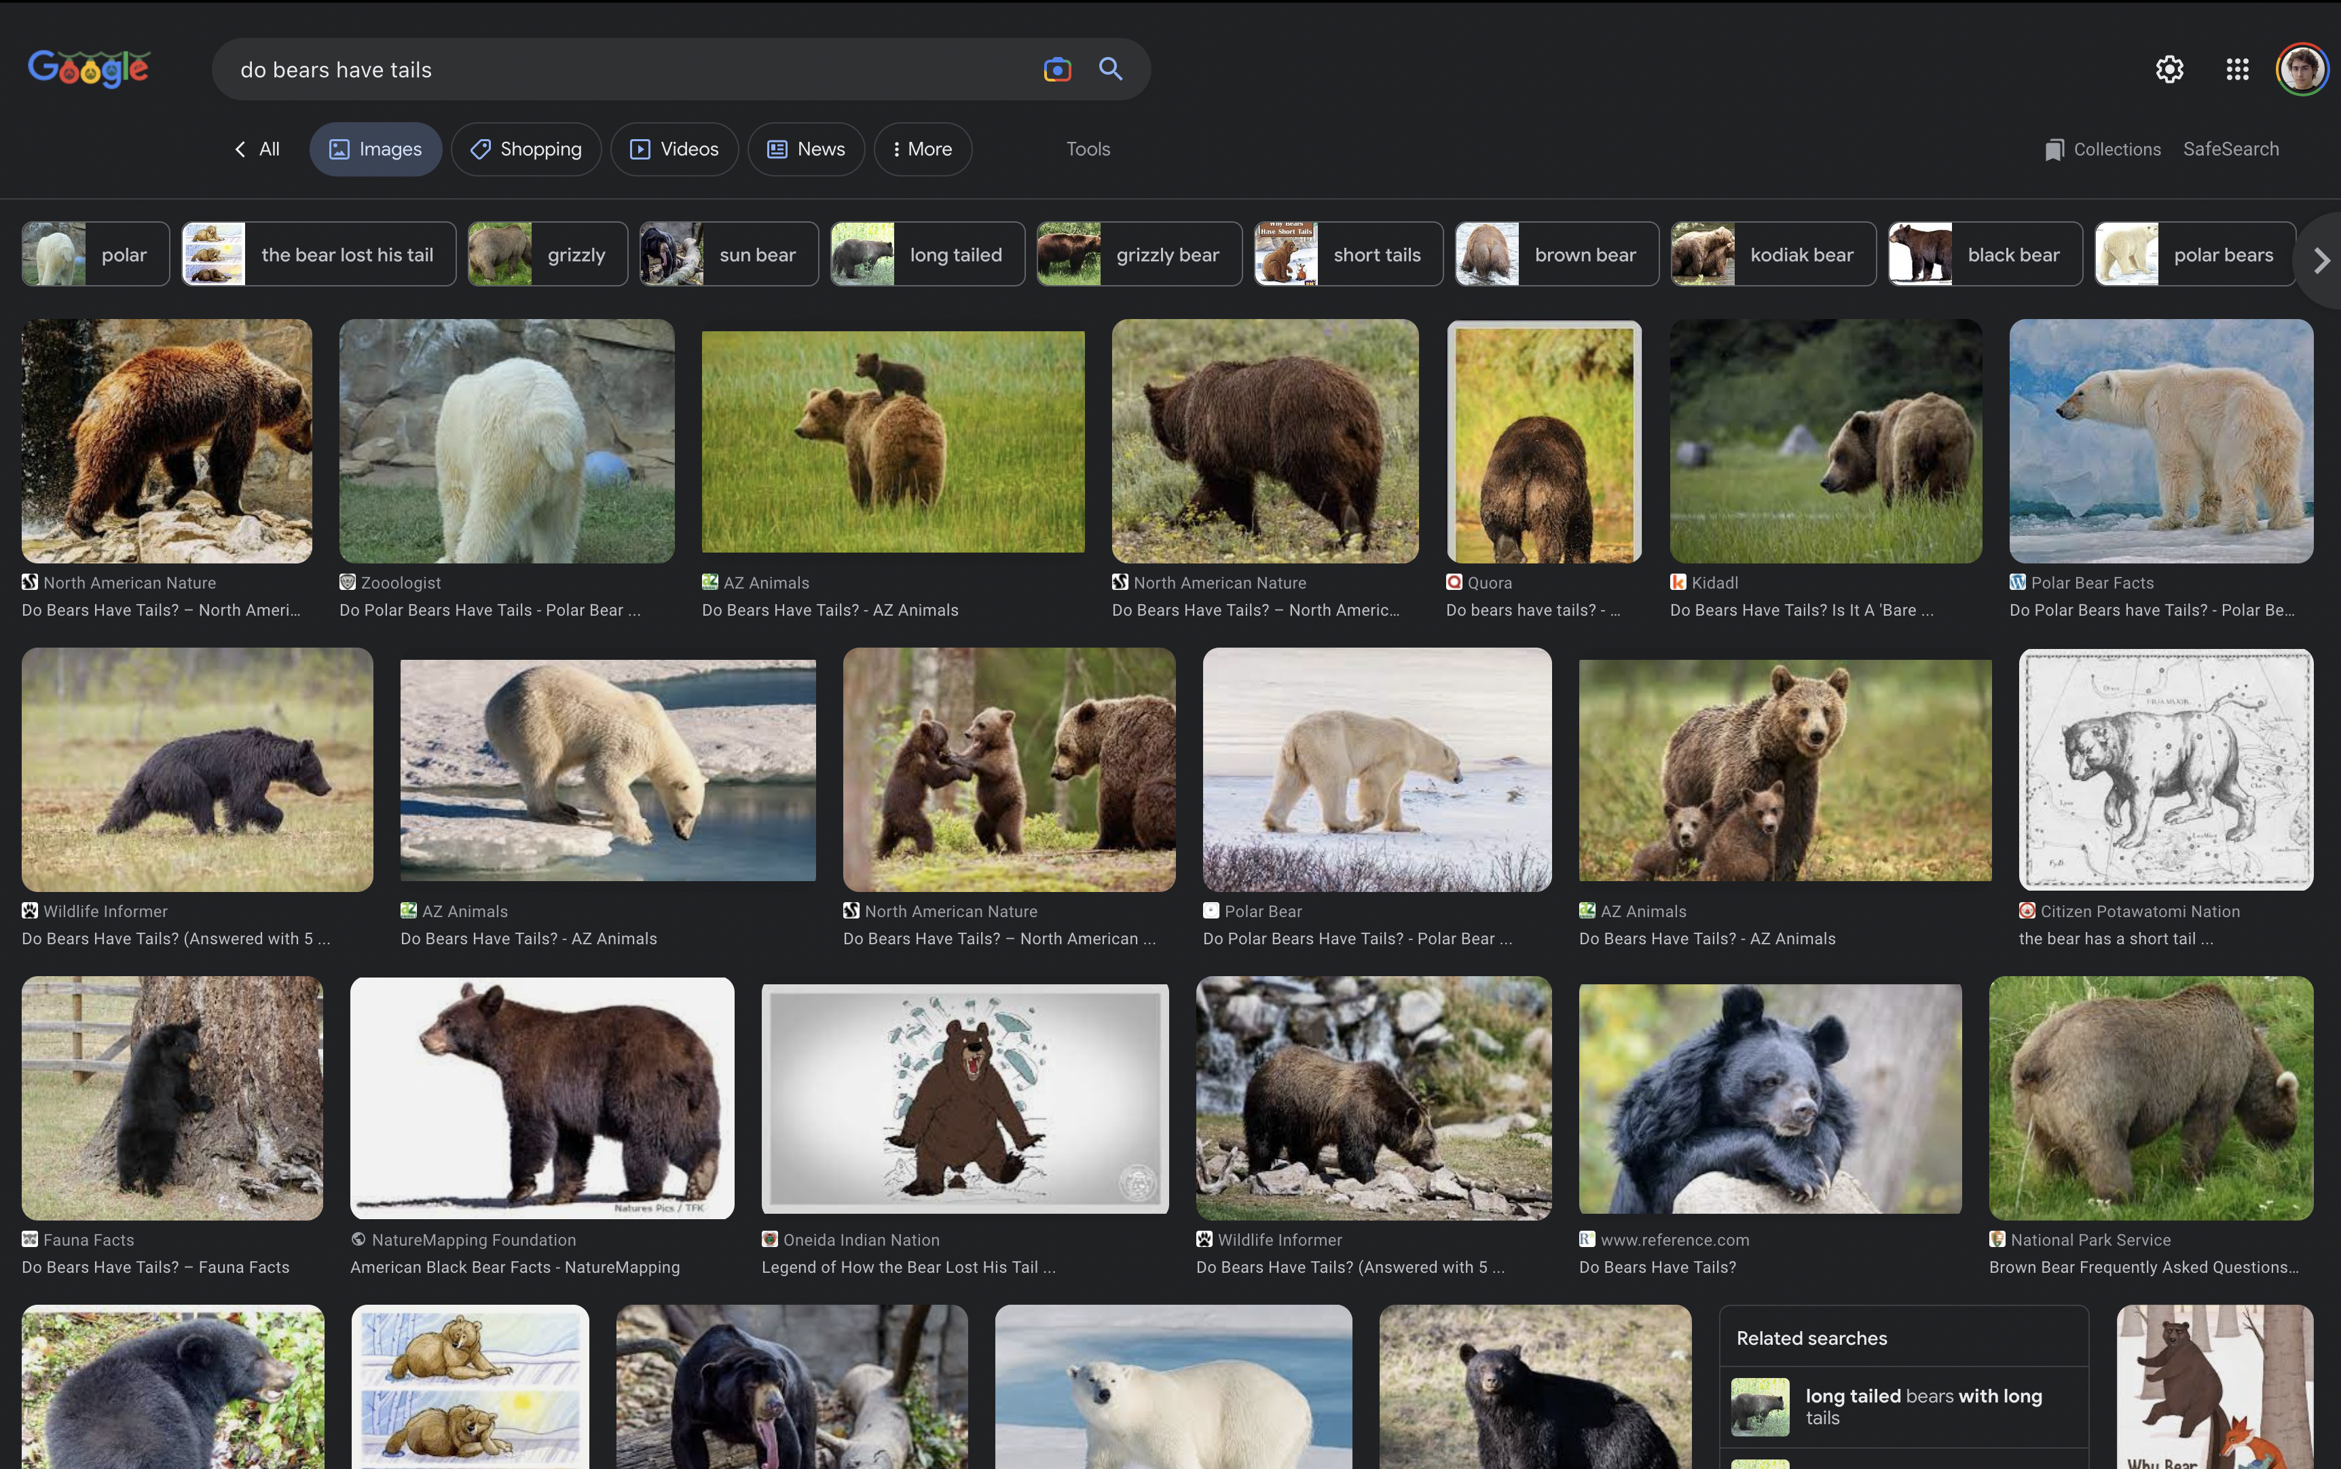Open 'Legend of How the Bear Lost His Tail' link
The height and width of the screenshot is (1469, 2341).
pos(908,1267)
